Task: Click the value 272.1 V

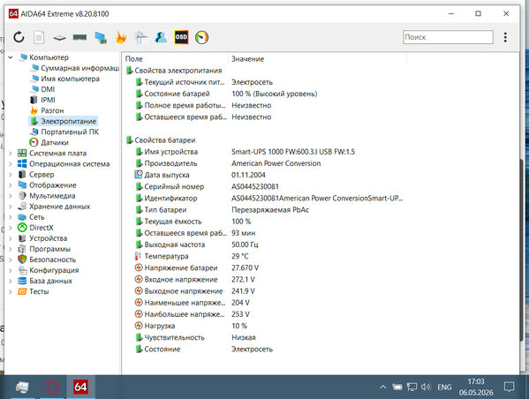Action: point(243,280)
